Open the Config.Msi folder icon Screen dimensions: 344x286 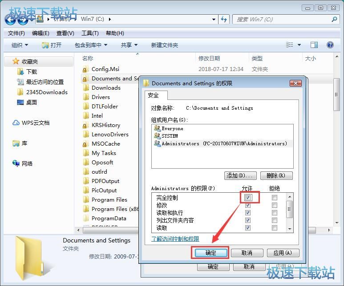(85, 69)
